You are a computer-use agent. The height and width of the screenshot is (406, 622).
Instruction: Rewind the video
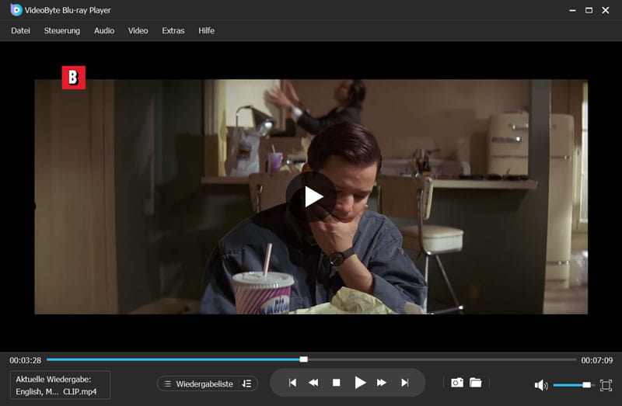pos(313,383)
